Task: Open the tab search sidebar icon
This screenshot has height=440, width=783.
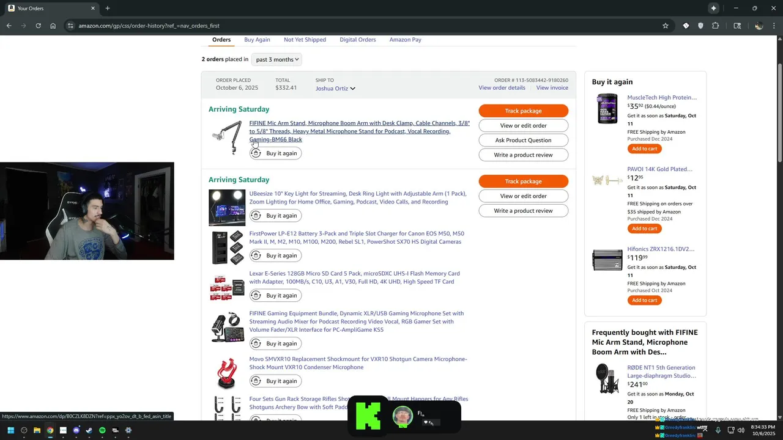Action: (x=737, y=26)
